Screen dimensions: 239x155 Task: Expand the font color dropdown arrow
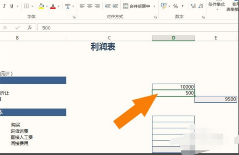pos(59,6)
